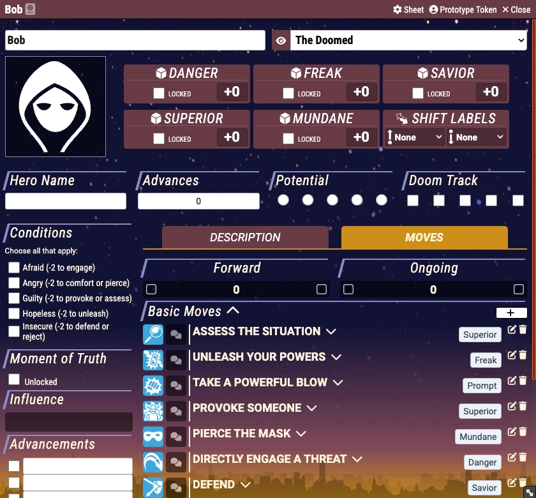Click the Pierce the Mask icon
The image size is (536, 498).
[x=153, y=437]
